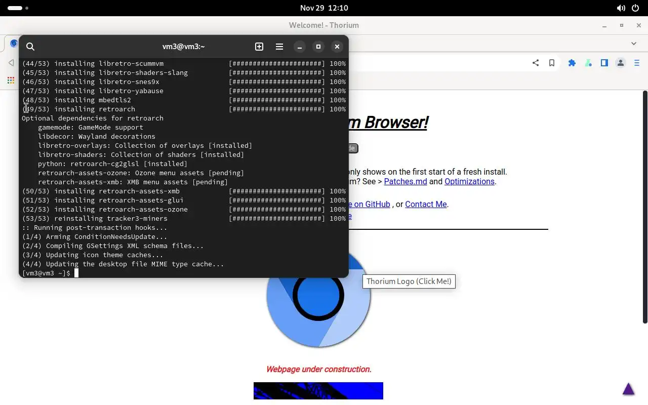Screen dimensions: 648x405
Task: Click 'retroarch-assets-ozone: Ozone menu assets' line
Action: [141, 173]
